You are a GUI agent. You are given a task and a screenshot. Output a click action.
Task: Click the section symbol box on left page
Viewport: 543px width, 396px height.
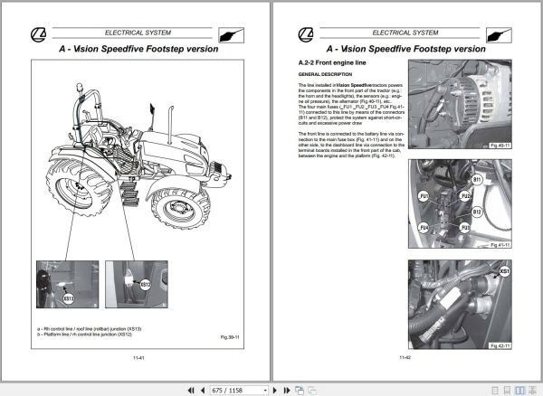point(232,35)
